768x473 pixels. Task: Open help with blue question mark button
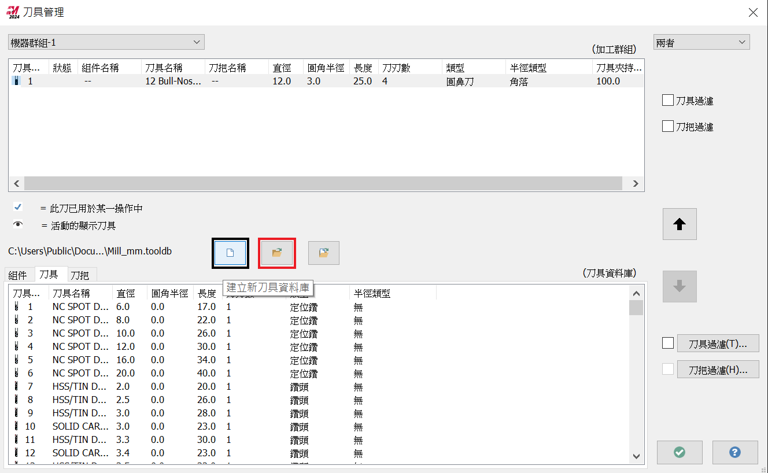[x=735, y=452]
